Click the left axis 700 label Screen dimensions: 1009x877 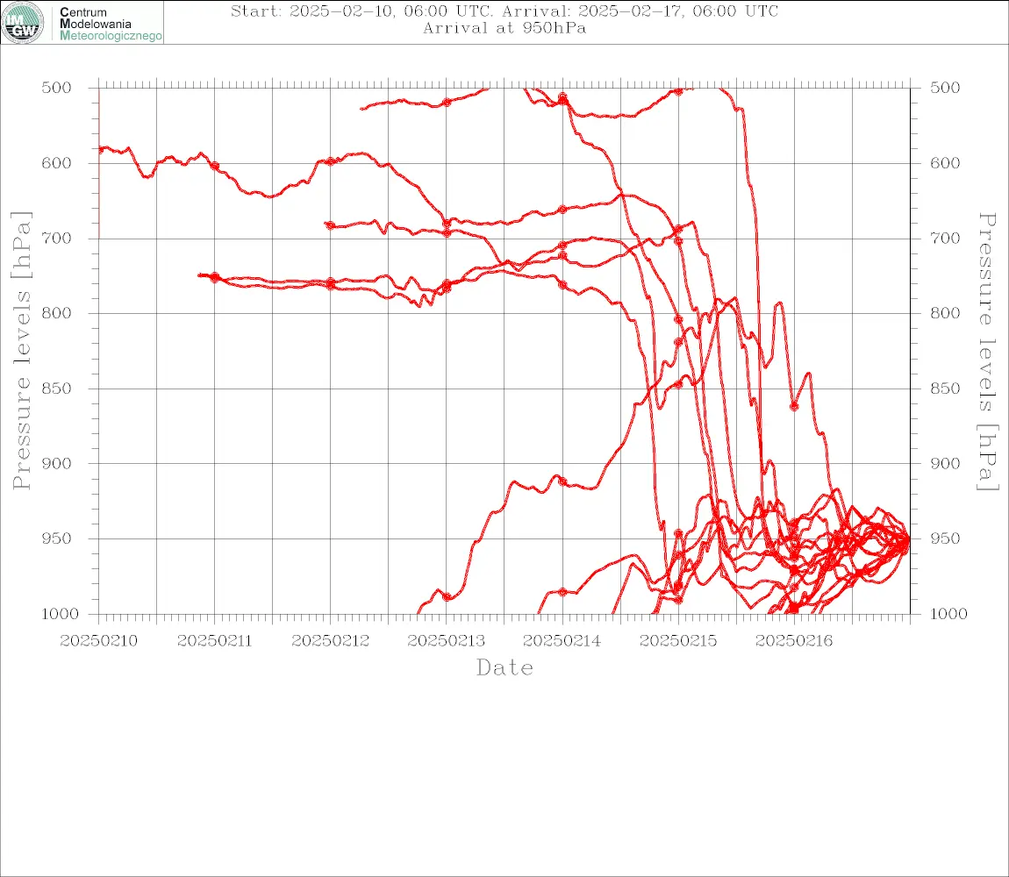pyautogui.click(x=57, y=238)
